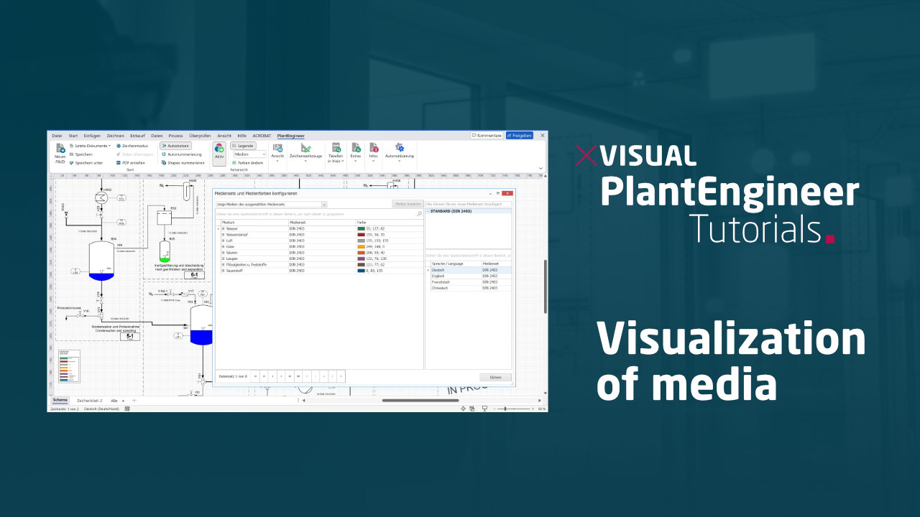Click the Neues P&ID icon

(60, 147)
